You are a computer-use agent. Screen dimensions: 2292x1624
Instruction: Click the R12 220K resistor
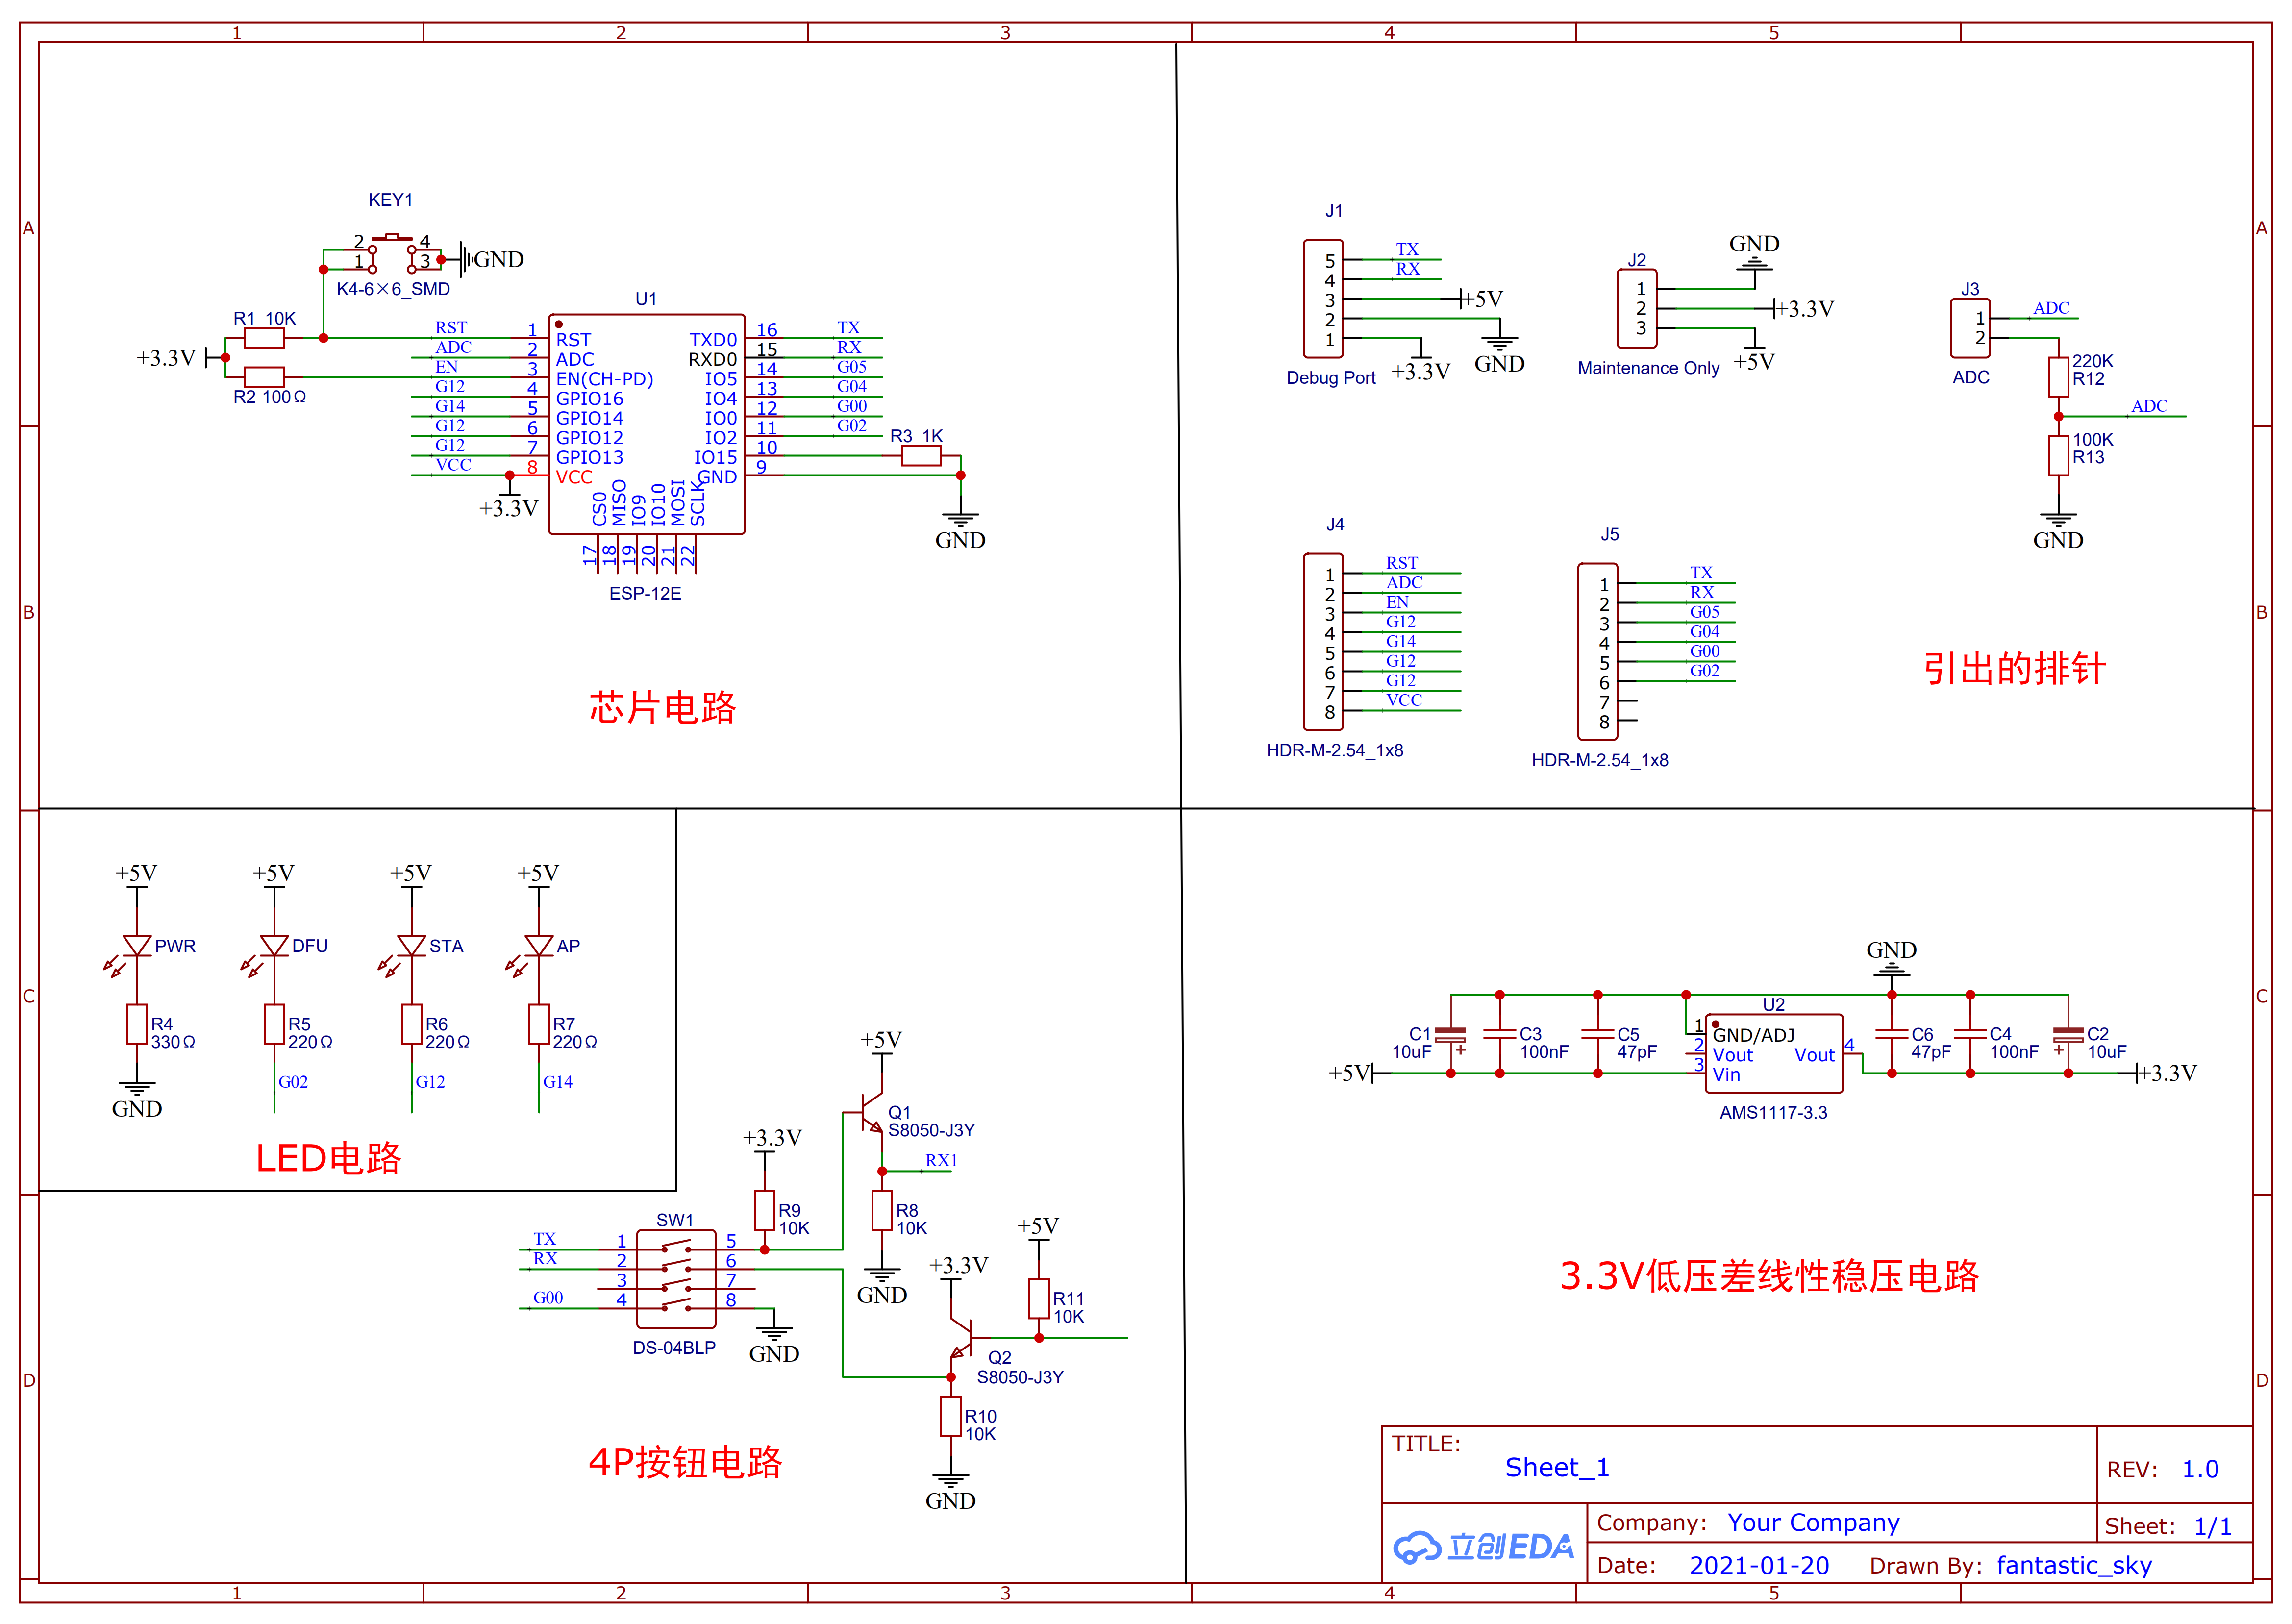click(2058, 377)
